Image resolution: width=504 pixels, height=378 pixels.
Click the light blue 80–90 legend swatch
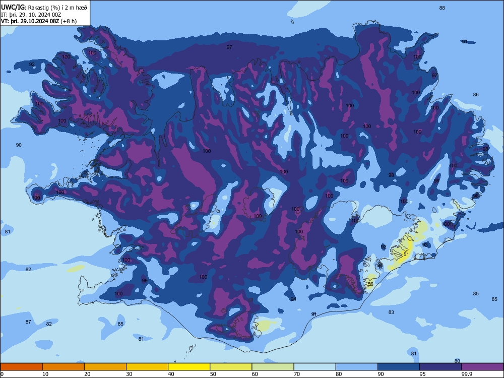pyautogui.click(x=357, y=367)
